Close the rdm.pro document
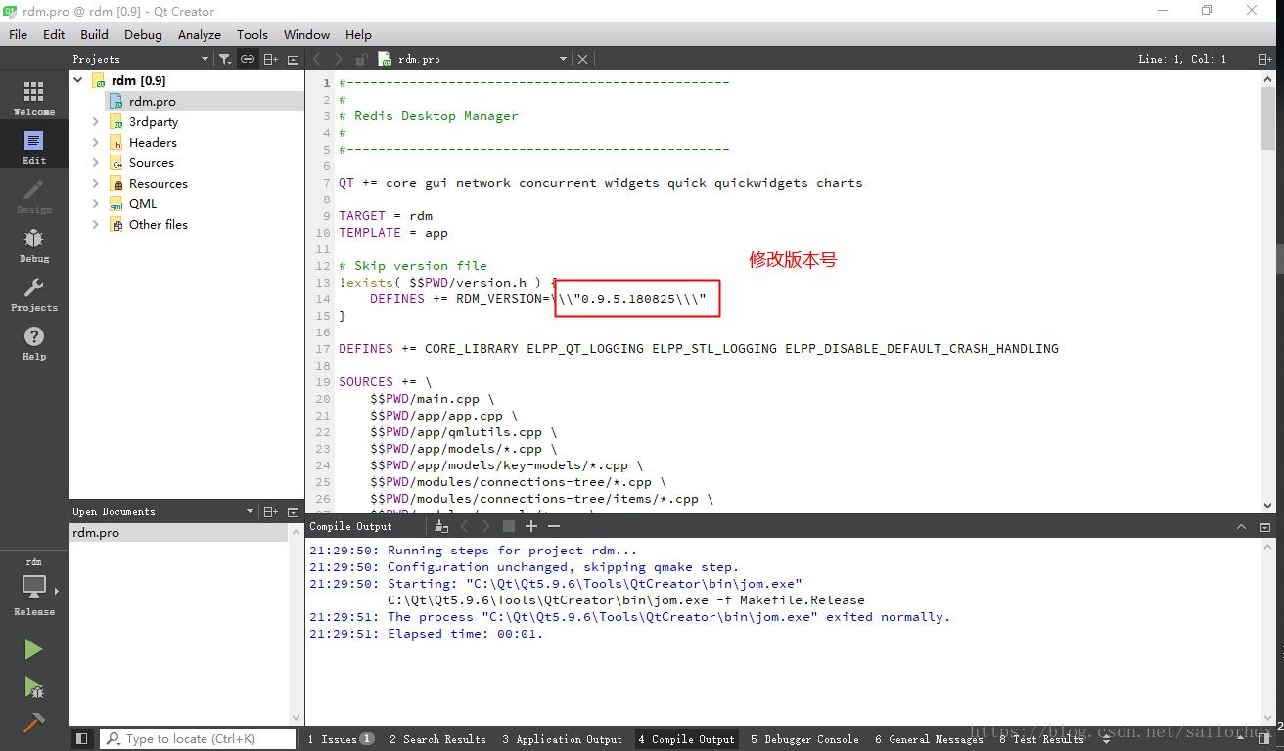Screen dimensions: 1284x751 pyautogui.click(x=582, y=59)
